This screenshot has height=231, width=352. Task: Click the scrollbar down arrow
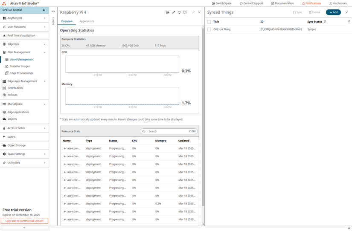pos(203,224)
